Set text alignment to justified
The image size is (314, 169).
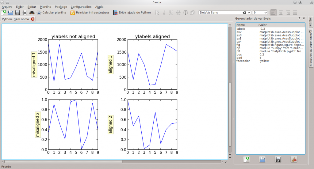click(295, 13)
